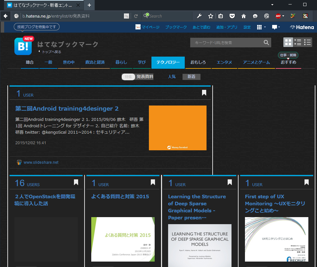Open First step of UX Monitoring title
Viewport: 317px width, 267px height.
pos(275,203)
